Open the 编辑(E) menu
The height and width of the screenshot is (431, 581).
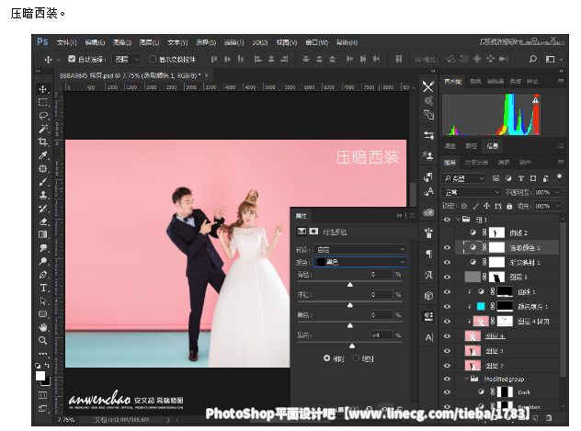point(95,42)
